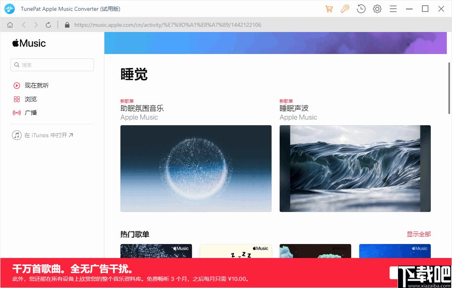Maximize the TunePat window
Screen dimensions: 452x288
425,9
